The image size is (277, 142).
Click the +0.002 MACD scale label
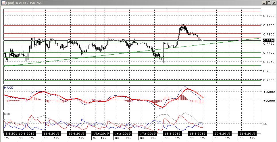[268, 91]
